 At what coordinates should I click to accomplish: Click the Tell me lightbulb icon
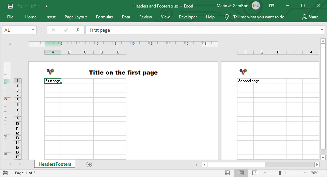point(227,17)
